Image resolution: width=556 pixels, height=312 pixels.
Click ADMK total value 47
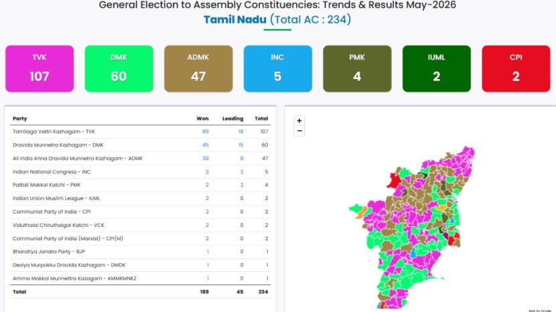click(x=265, y=159)
